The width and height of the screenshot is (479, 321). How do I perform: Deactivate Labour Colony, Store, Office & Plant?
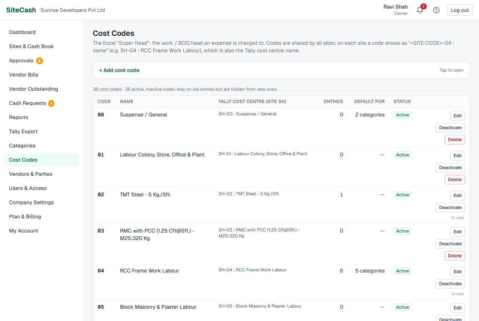(450, 168)
